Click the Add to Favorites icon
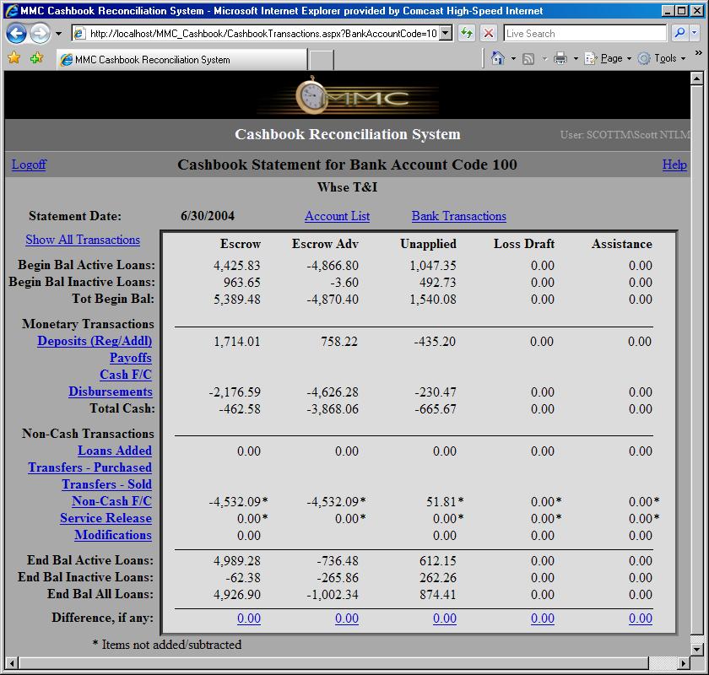Viewport: 709px width, 675px height. [36, 58]
